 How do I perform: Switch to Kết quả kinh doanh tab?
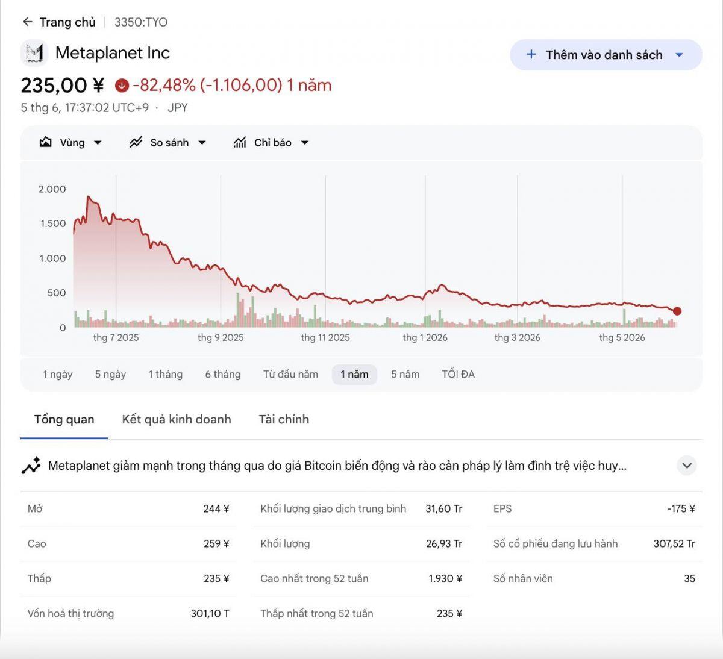pos(177,419)
